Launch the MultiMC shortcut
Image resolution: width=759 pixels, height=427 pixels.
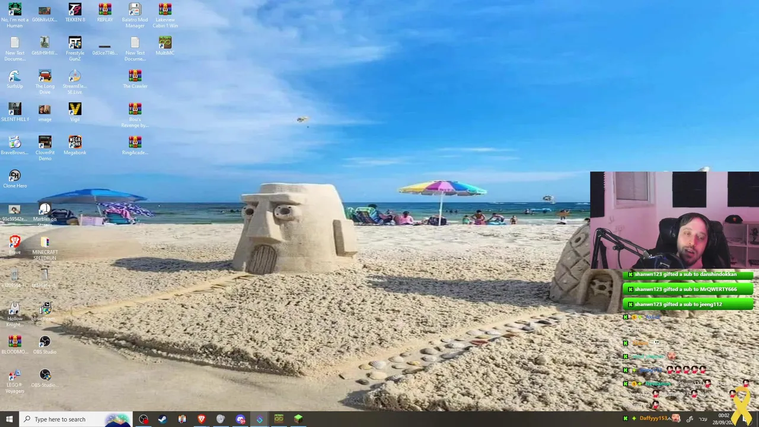pos(165,46)
